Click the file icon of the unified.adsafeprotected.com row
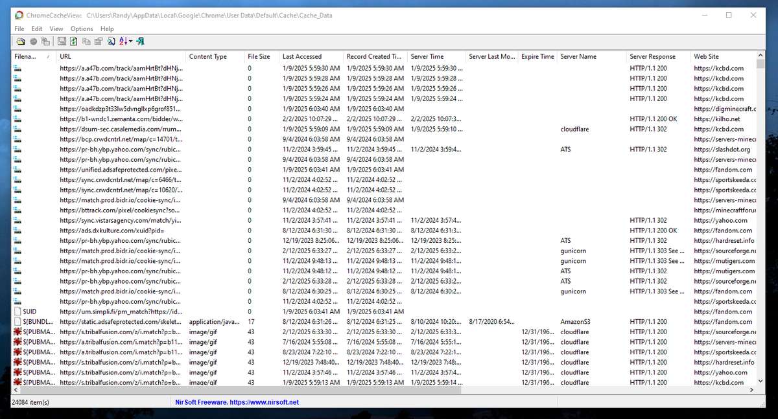The width and height of the screenshot is (778, 419). pos(18,170)
